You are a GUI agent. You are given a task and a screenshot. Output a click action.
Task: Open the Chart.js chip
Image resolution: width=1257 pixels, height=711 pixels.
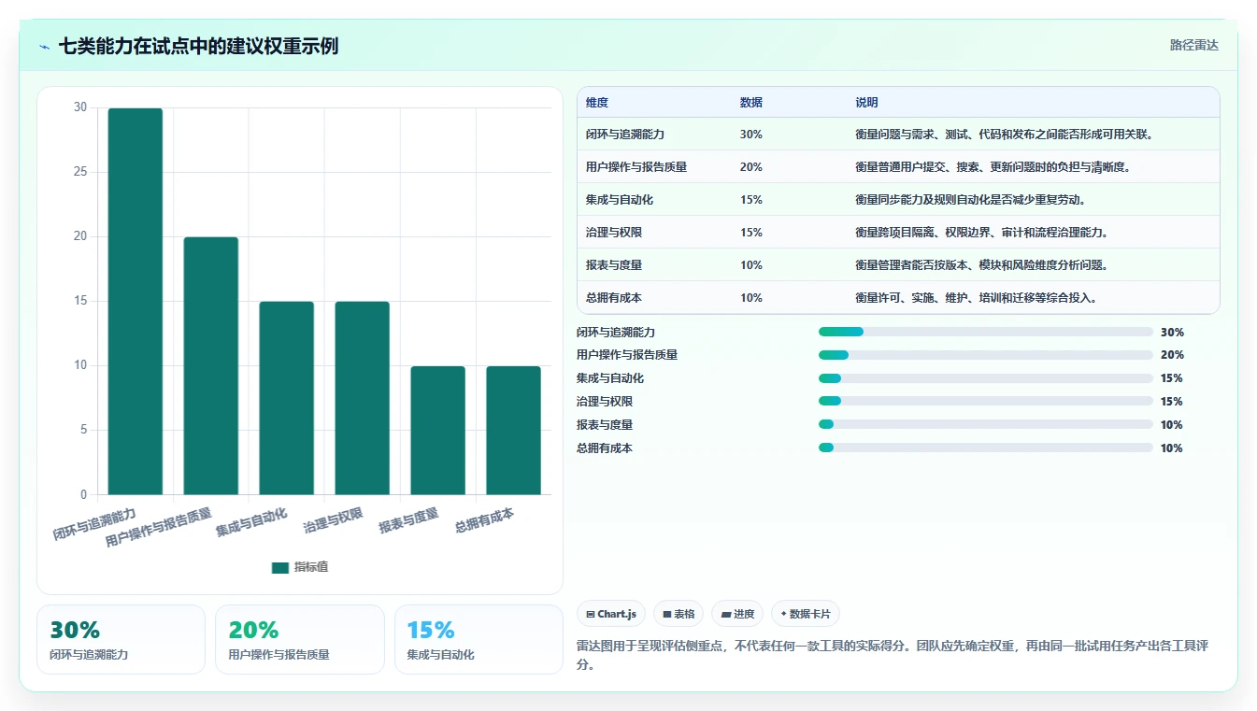click(611, 614)
